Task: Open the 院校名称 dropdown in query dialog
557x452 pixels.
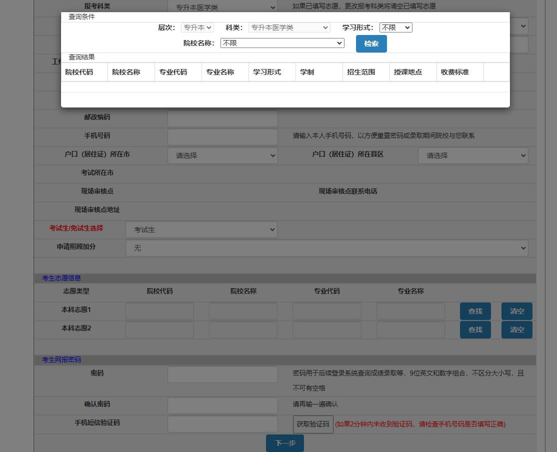Action: (282, 43)
